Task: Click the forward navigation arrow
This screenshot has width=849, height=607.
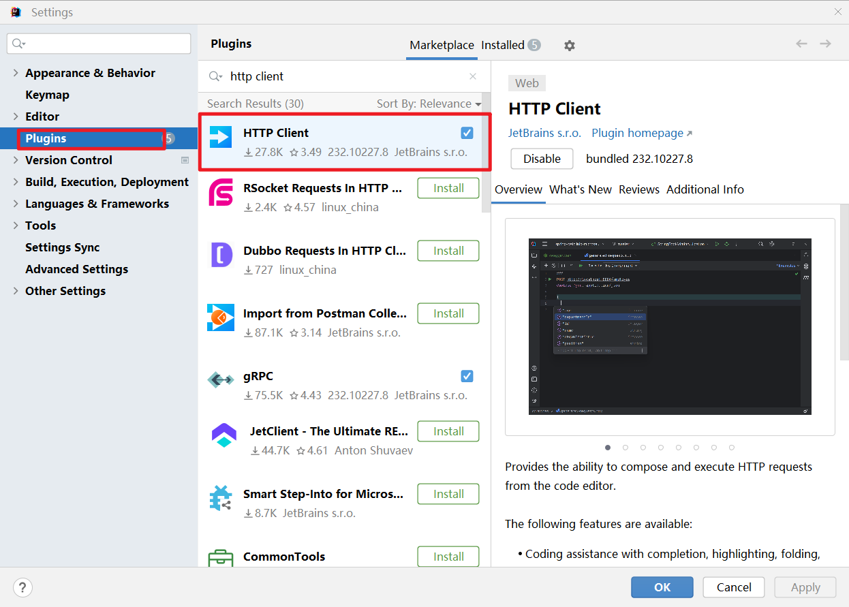Action: point(825,44)
